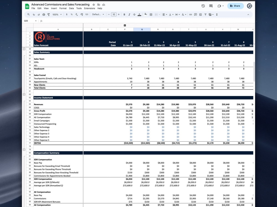The width and height of the screenshot is (277, 207).
Task: Open the fill color picker
Action: (146, 14)
